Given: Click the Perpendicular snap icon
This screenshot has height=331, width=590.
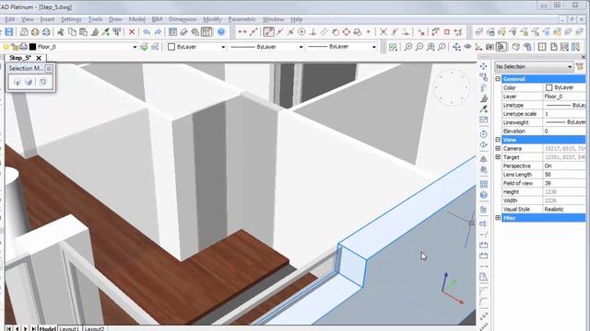Looking at the screenshot, I should (x=313, y=32).
